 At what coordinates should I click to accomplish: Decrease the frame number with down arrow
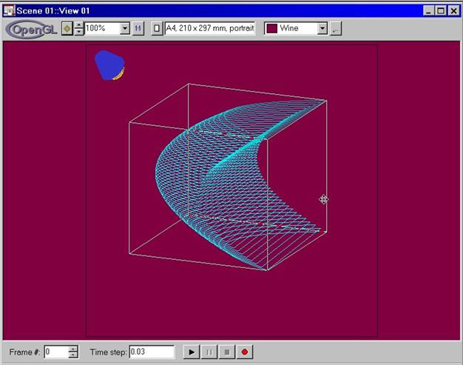pos(72,355)
